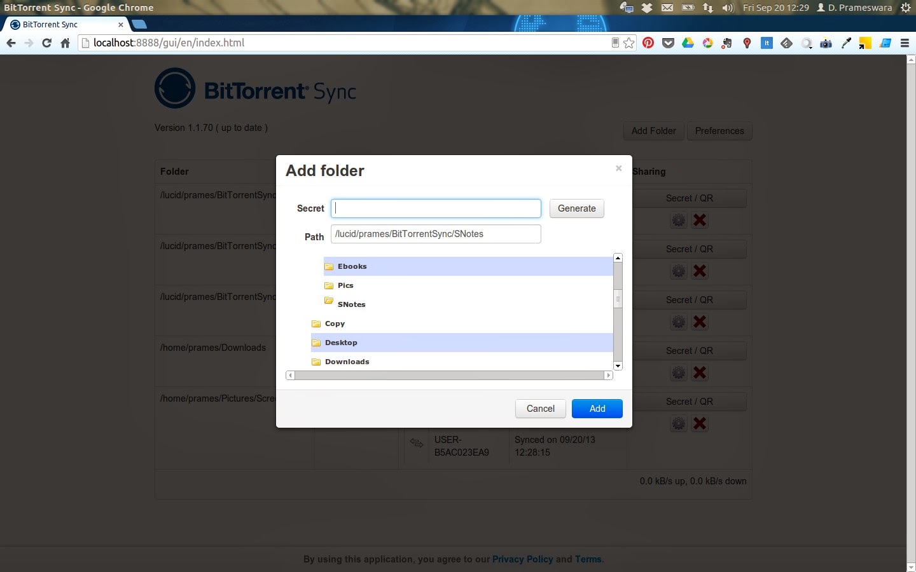Open the first folder row's gear settings

679,221
